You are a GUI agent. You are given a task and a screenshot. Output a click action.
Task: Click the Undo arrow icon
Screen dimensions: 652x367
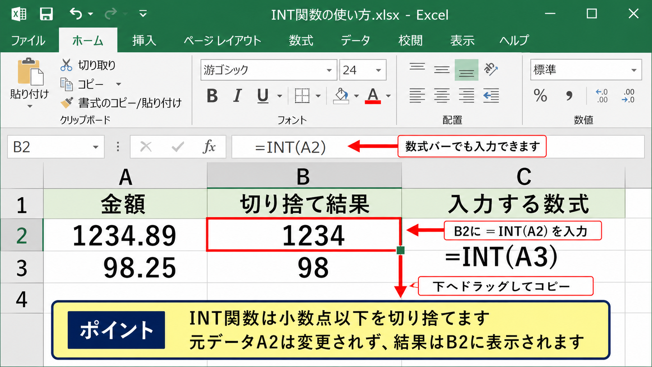(76, 14)
